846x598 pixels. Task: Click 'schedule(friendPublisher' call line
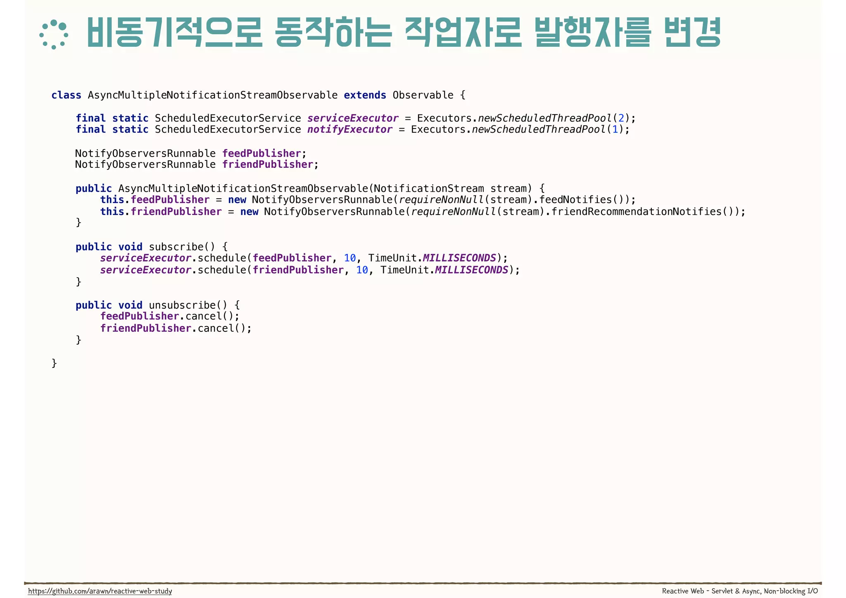(310, 270)
